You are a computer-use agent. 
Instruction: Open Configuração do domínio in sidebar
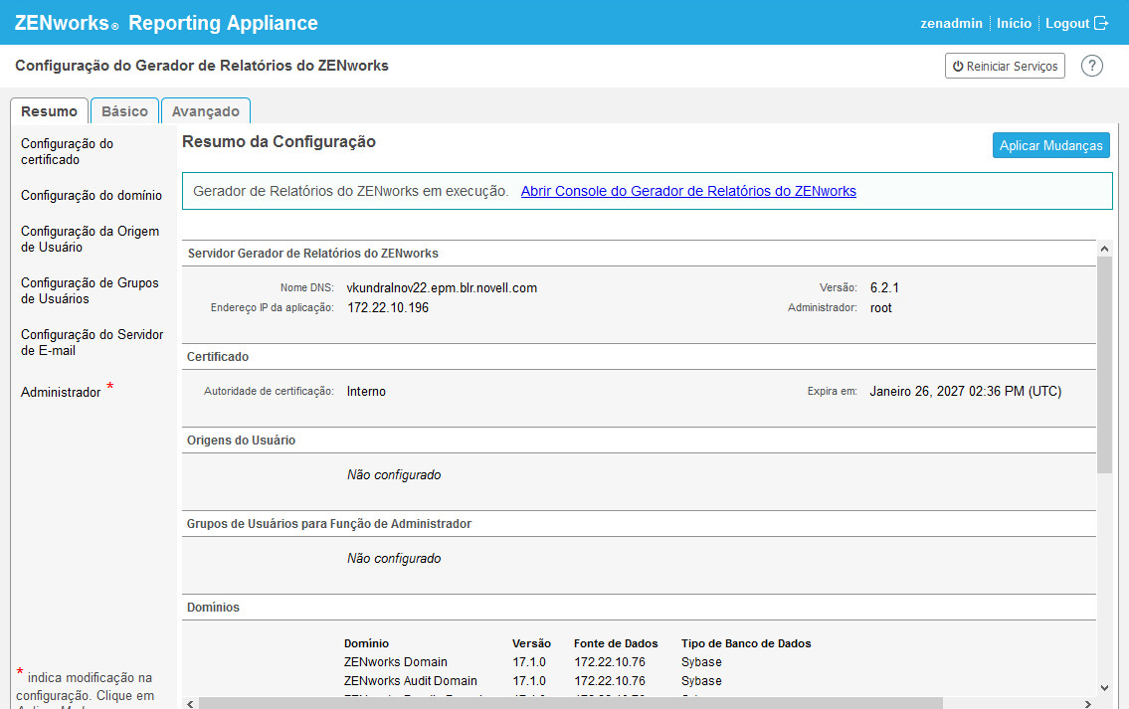click(92, 195)
